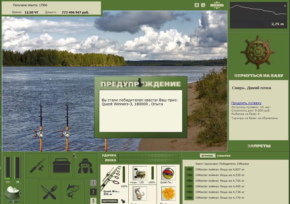Select the Quest Win... rod image
290x204 pixels.
(111, 178)
